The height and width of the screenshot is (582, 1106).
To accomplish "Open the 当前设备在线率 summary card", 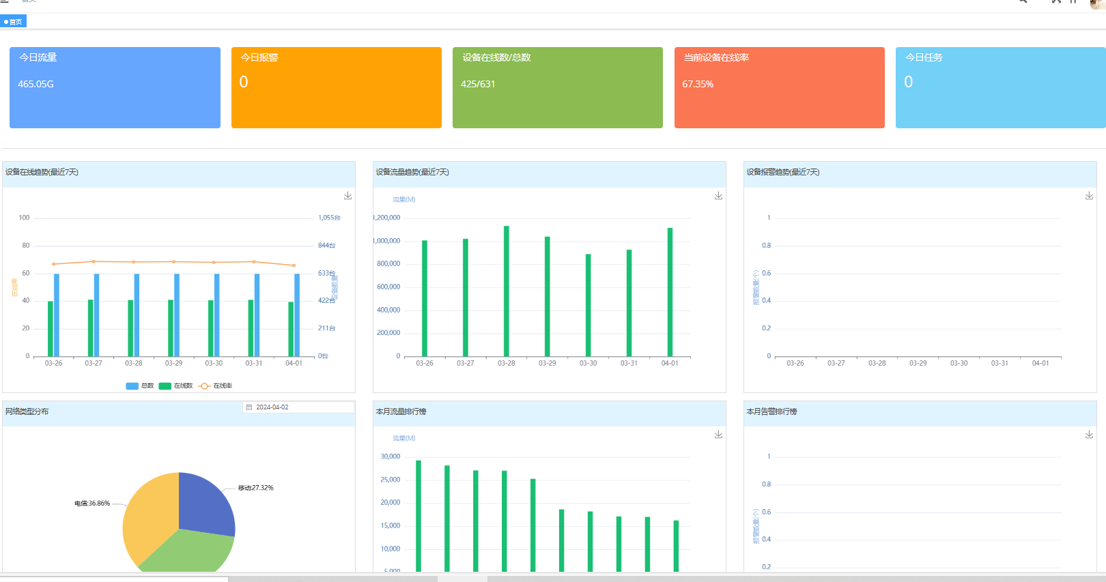I will (x=780, y=87).
